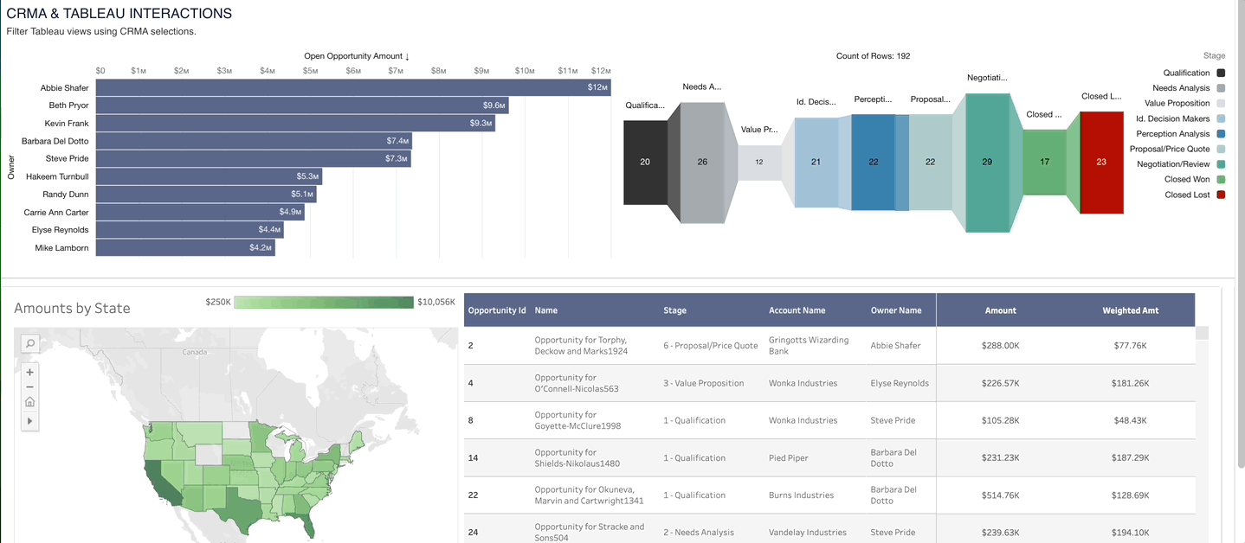Click the Negotiation funnel segment showing 29
Screen dimensions: 1245x543
point(987,163)
